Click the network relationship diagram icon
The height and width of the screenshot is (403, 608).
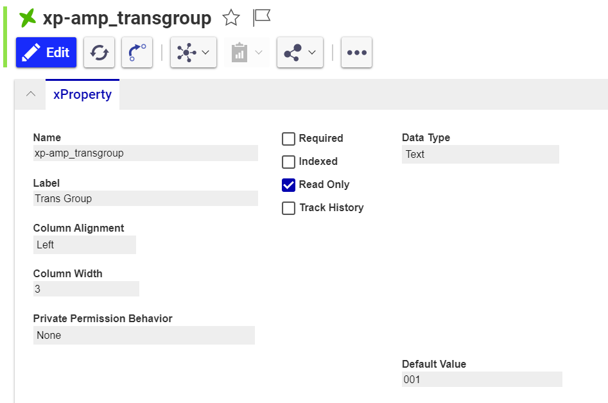[x=186, y=53]
